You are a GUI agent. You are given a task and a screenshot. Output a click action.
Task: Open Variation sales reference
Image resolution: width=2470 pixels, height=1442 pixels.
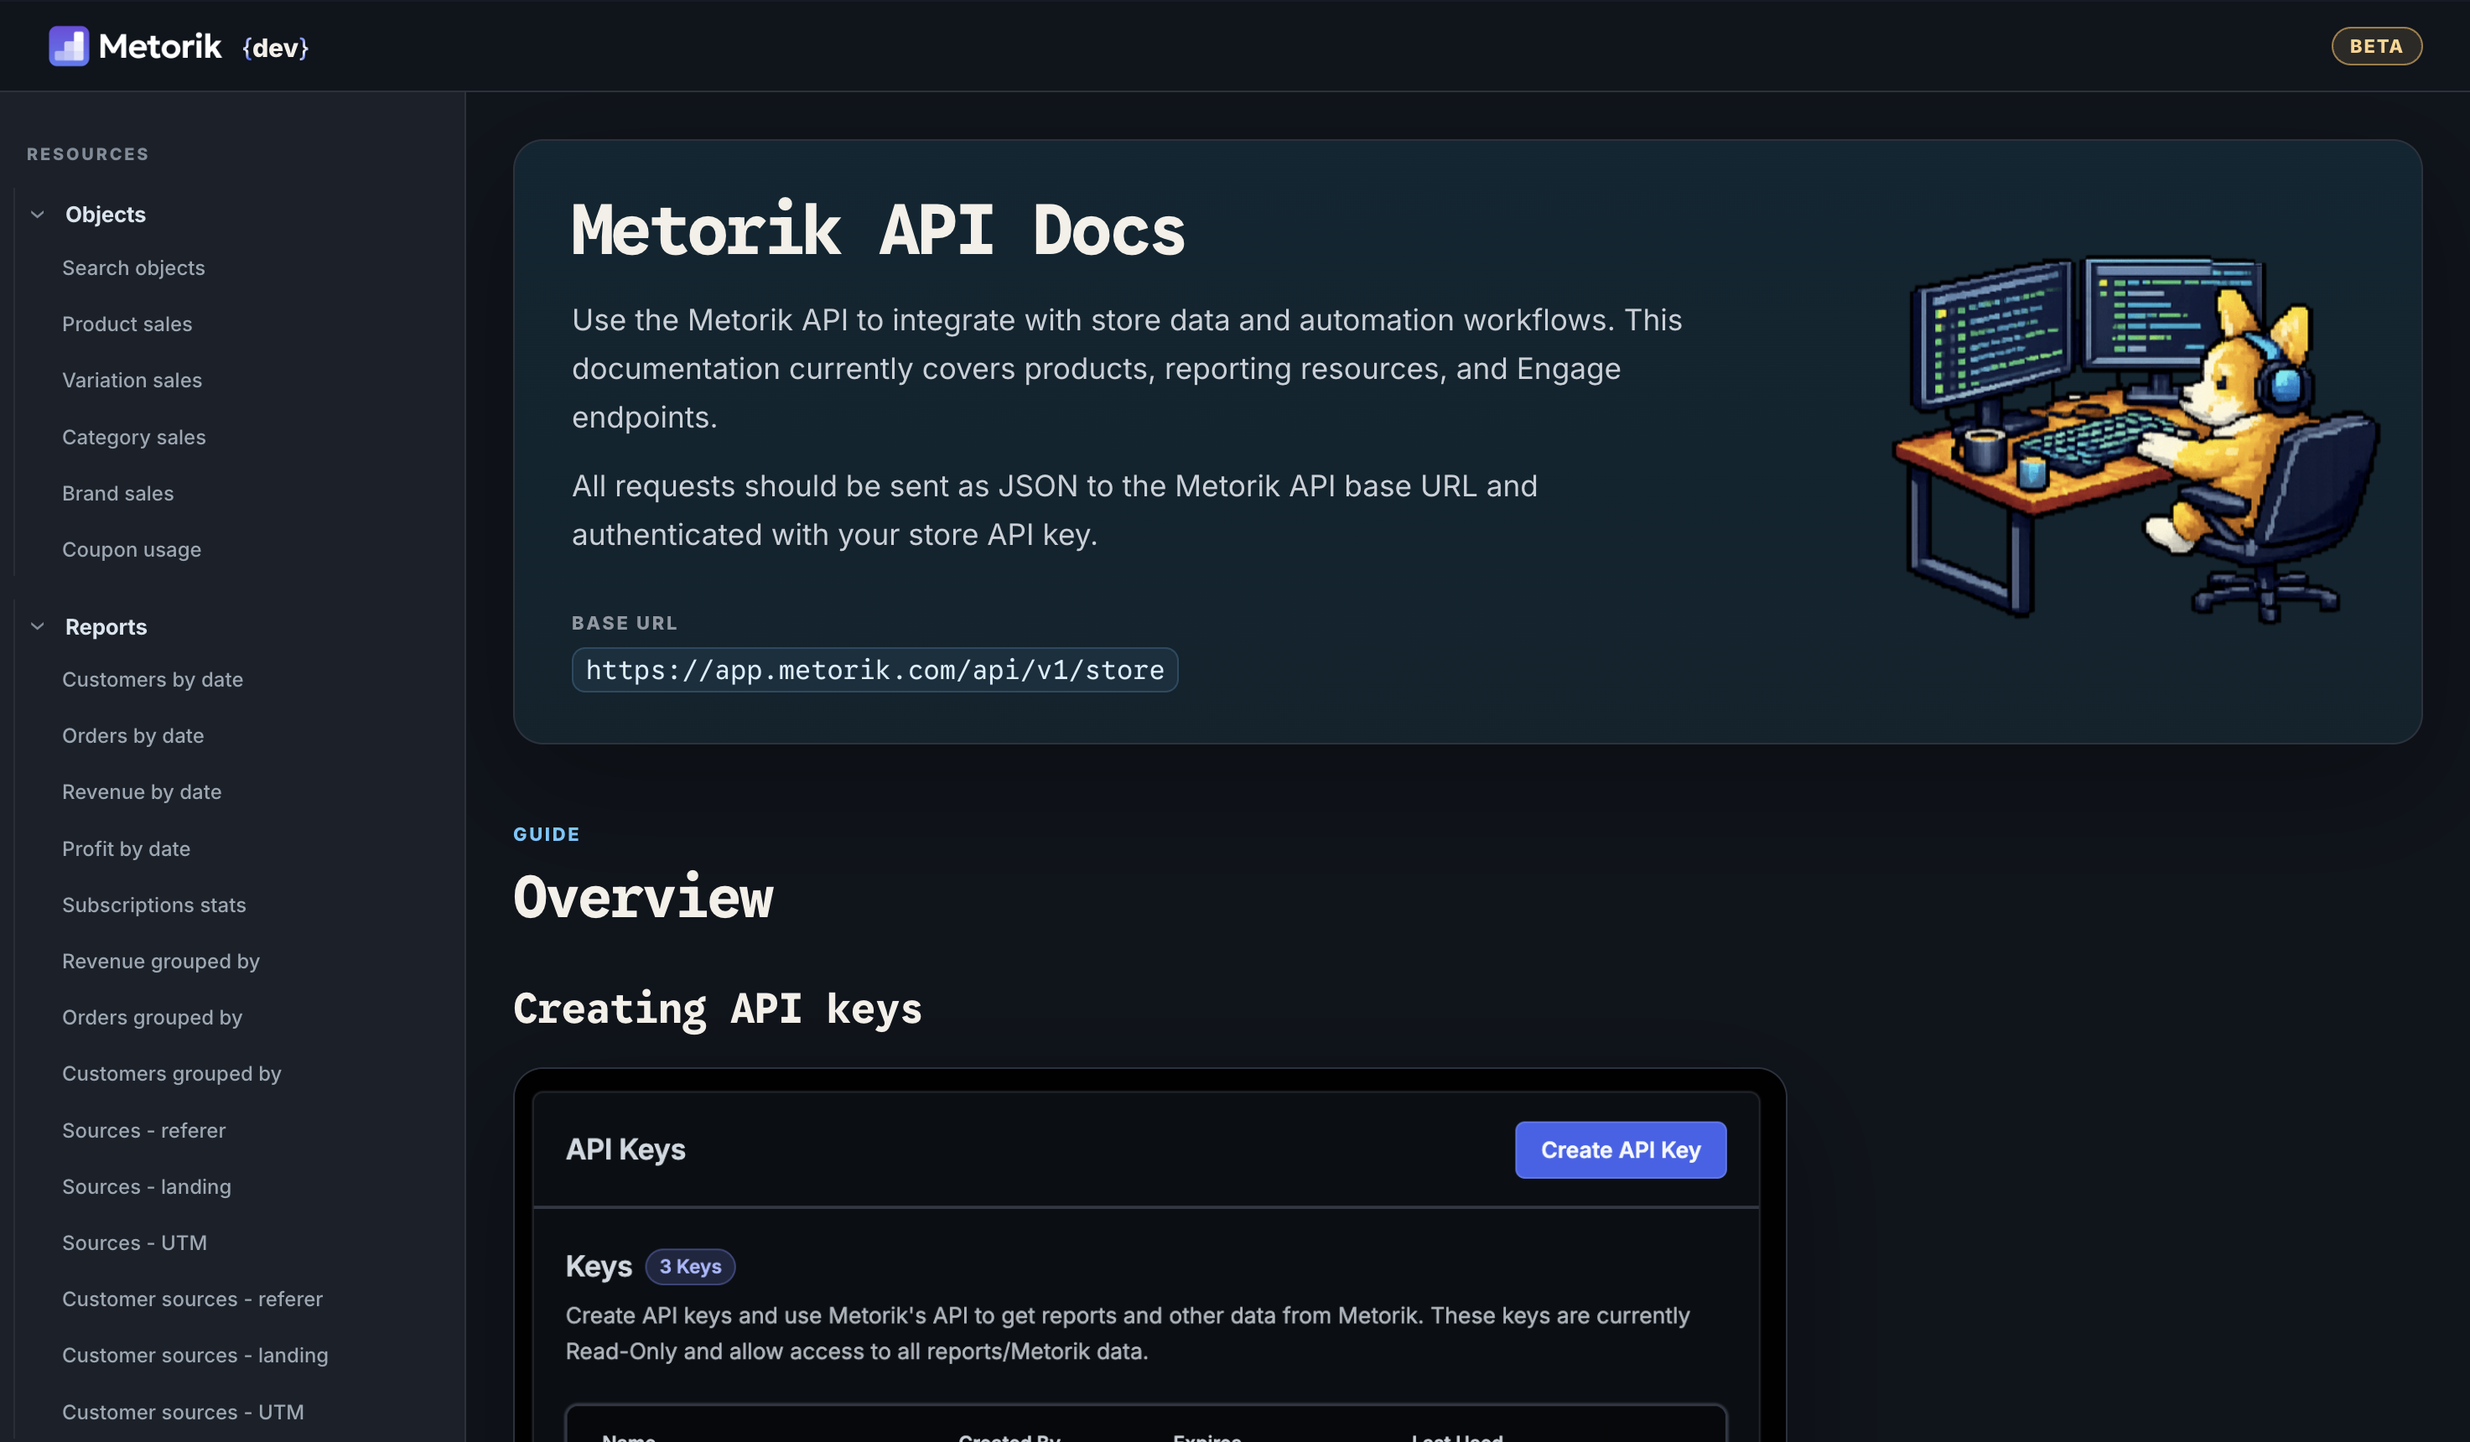[x=132, y=381]
